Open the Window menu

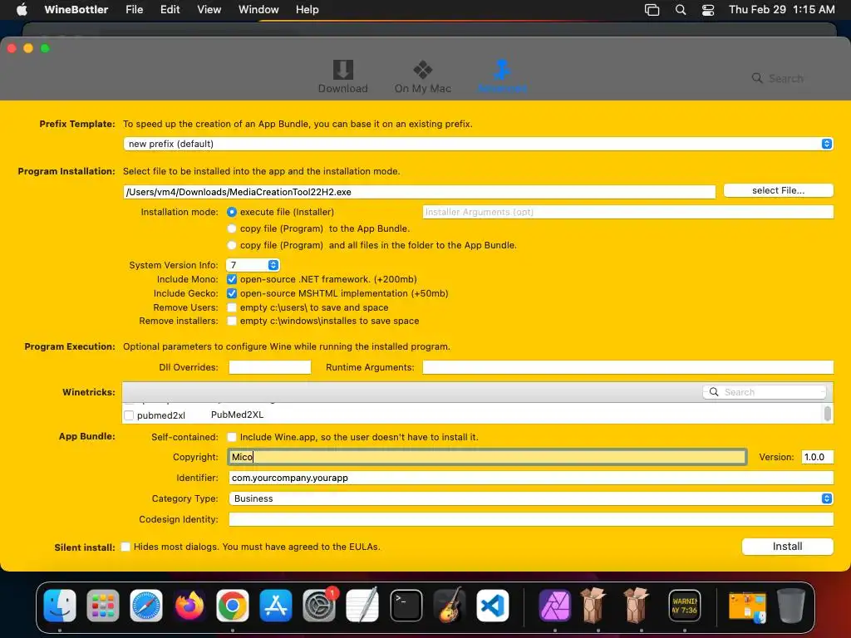pyautogui.click(x=258, y=10)
